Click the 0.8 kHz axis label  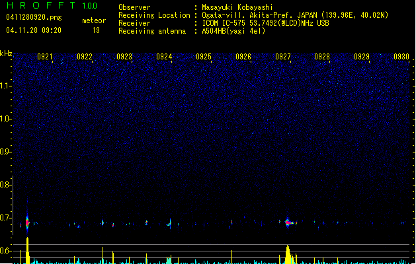(x=5, y=185)
